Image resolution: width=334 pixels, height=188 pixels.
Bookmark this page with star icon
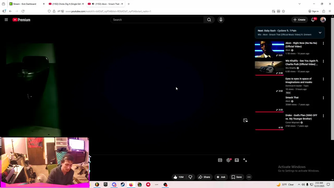[x=283, y=11]
